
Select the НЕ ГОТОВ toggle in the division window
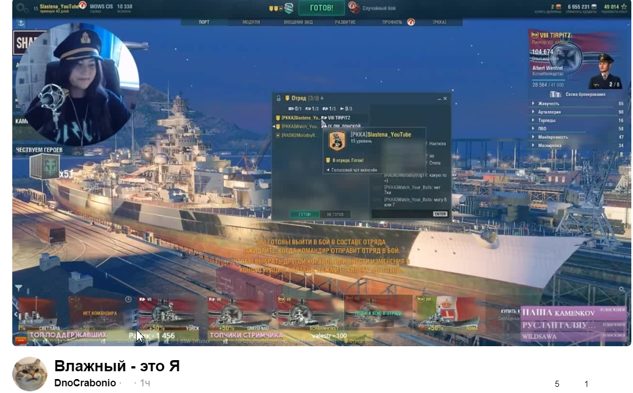pyautogui.click(x=335, y=214)
